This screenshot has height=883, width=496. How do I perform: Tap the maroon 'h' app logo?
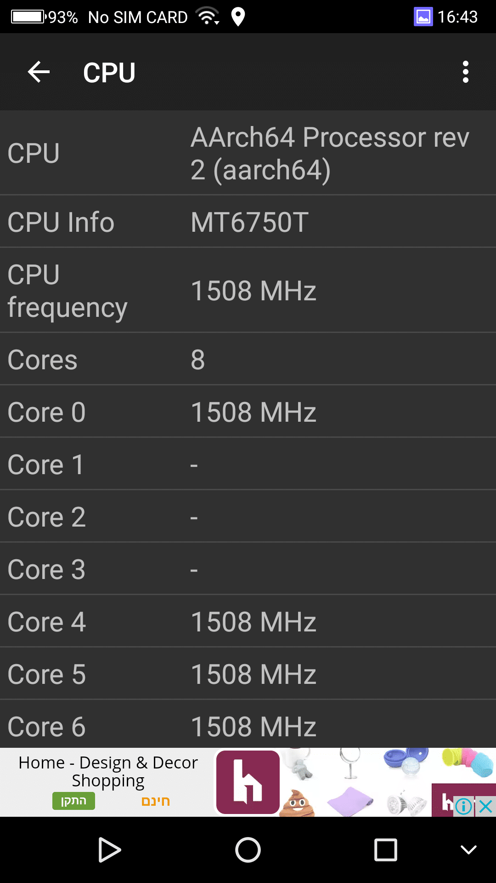248,782
